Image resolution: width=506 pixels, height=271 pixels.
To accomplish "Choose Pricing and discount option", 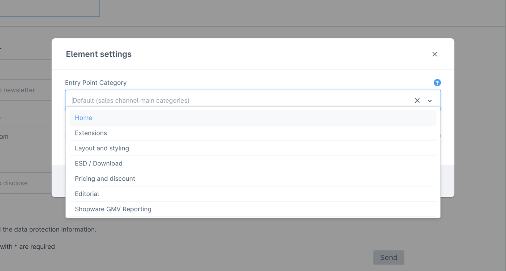I will click(105, 178).
